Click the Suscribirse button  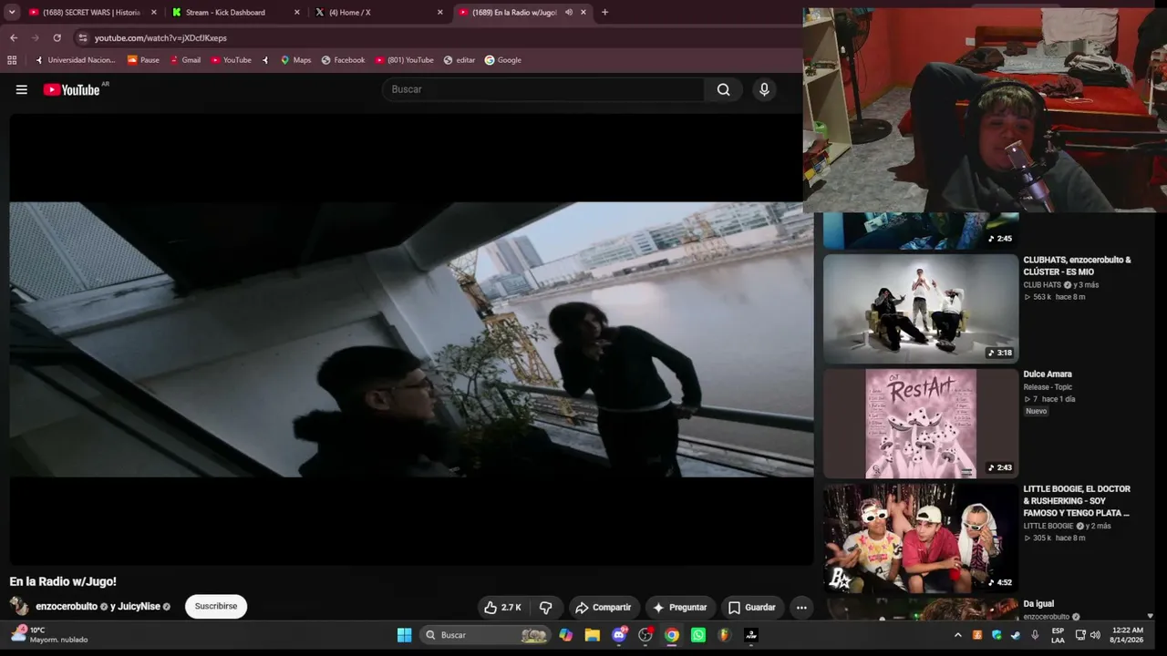pos(216,607)
